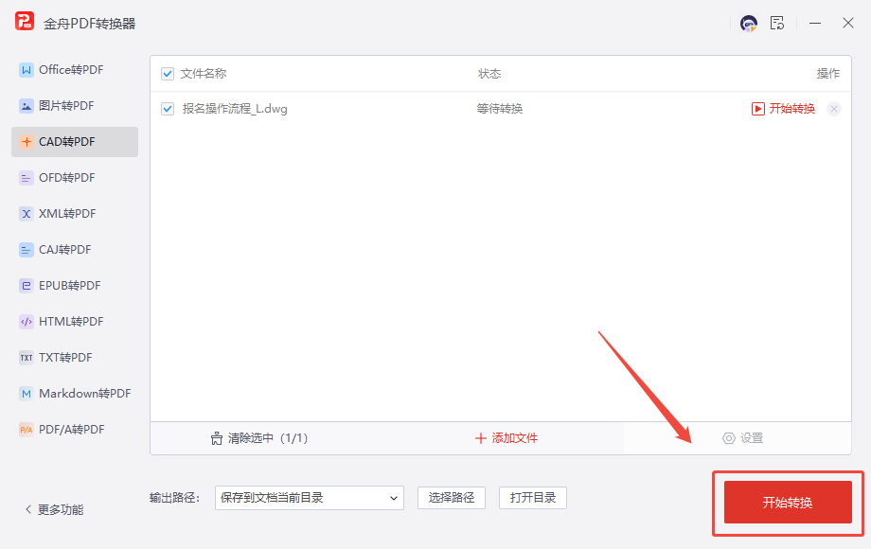Click the Office转PDF Word icon
The image size is (871, 549).
[x=27, y=70]
